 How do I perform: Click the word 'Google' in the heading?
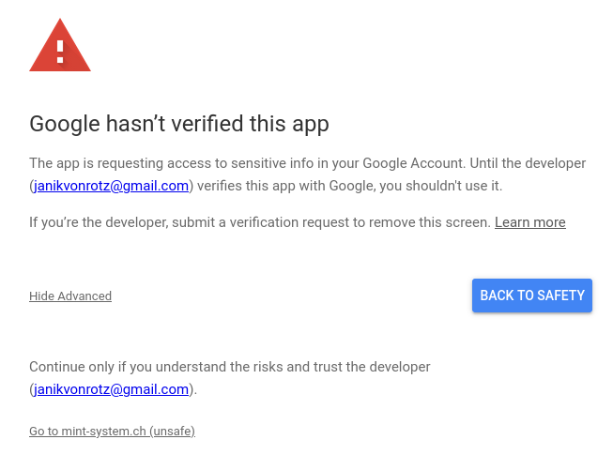click(x=65, y=124)
